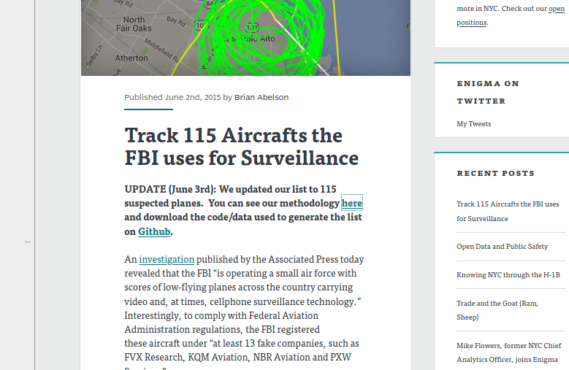Open recent post 'Open Data and Public Safety'

click(502, 247)
